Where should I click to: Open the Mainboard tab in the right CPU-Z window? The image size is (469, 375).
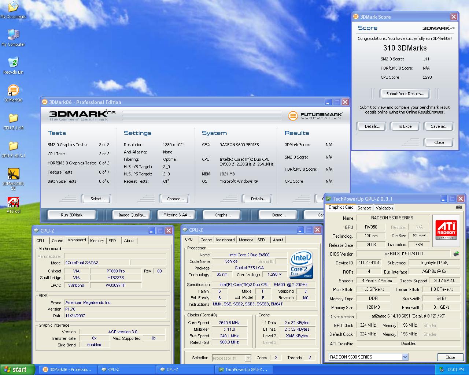pyautogui.click(x=225, y=240)
